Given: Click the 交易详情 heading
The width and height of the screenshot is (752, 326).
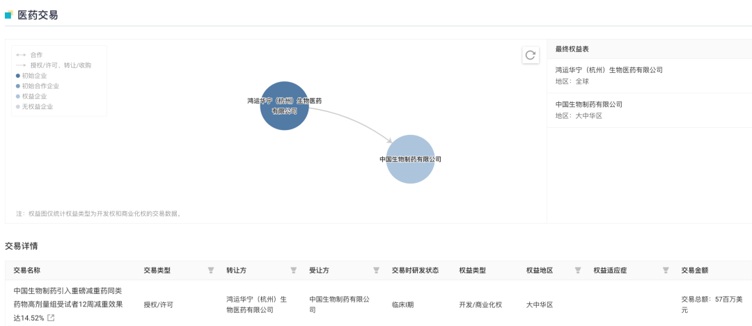Looking at the screenshot, I should tap(22, 247).
